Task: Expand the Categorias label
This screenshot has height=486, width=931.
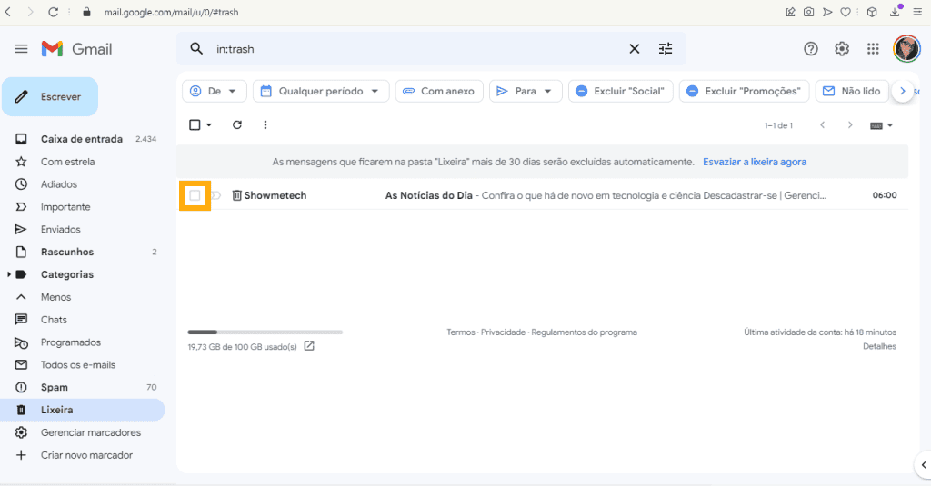Action: pos(8,274)
